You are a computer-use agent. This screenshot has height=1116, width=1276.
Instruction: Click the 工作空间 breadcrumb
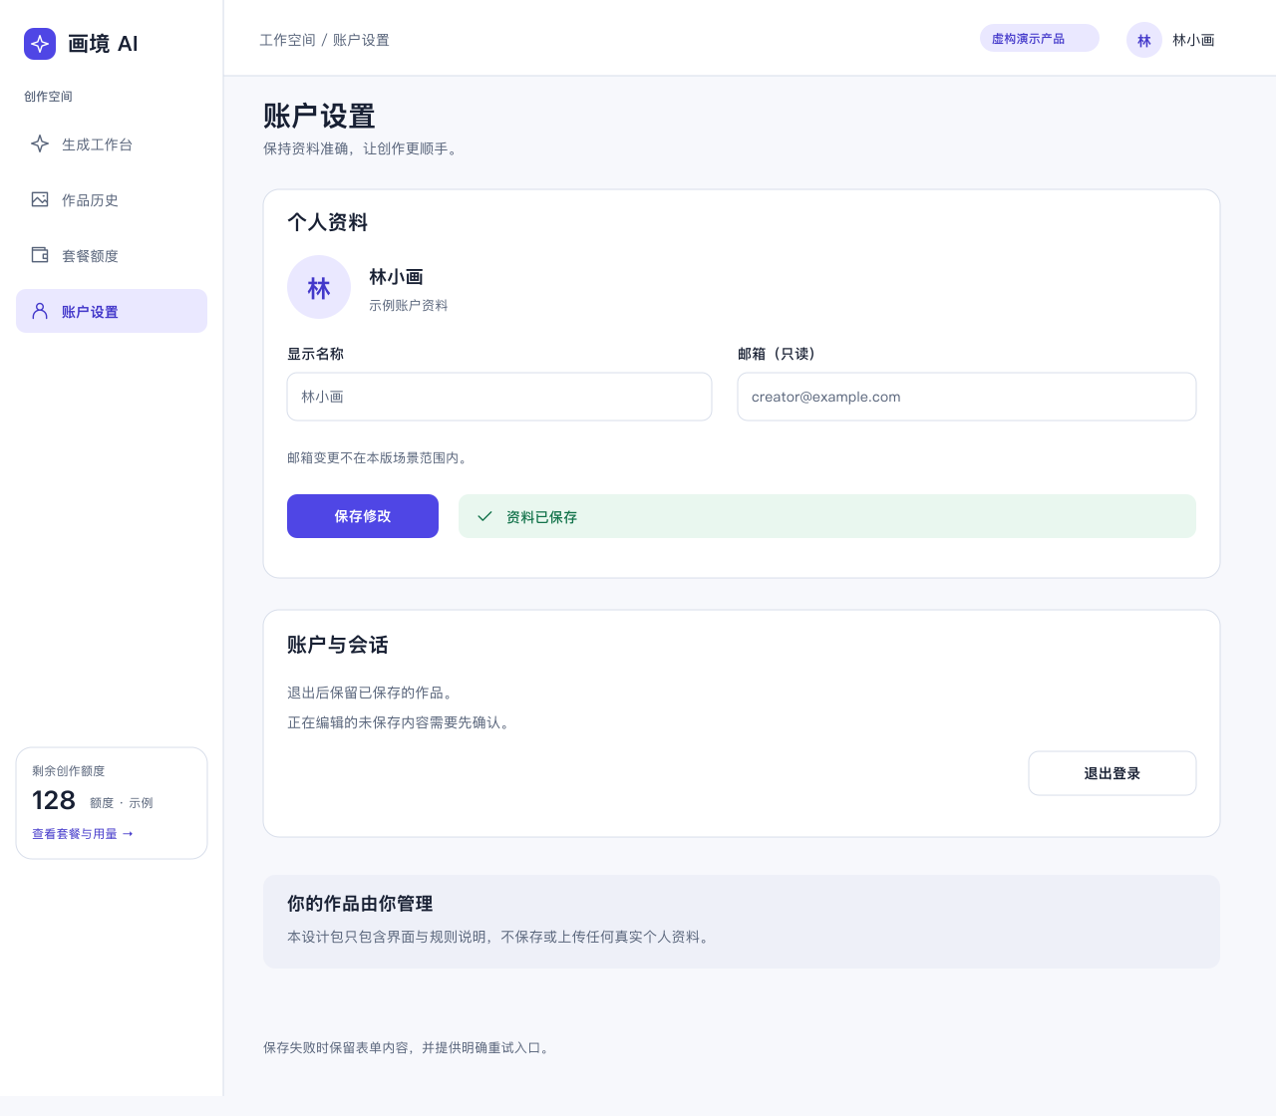288,40
